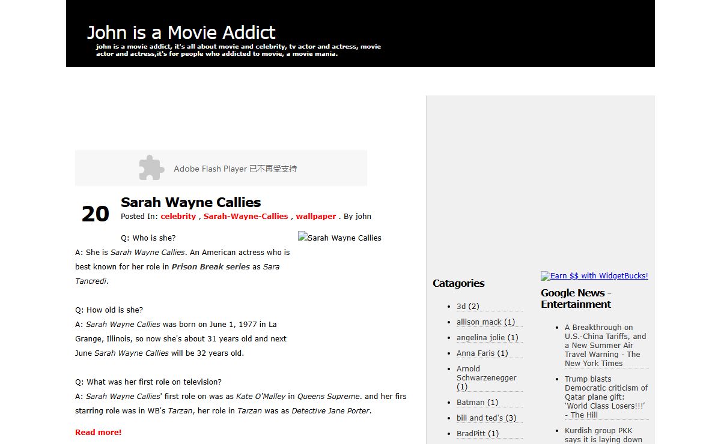Click the Read more! link

tap(98, 432)
